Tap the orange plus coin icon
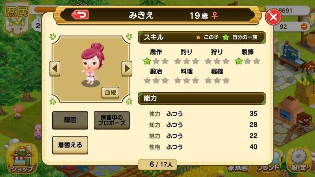 (x=304, y=26)
